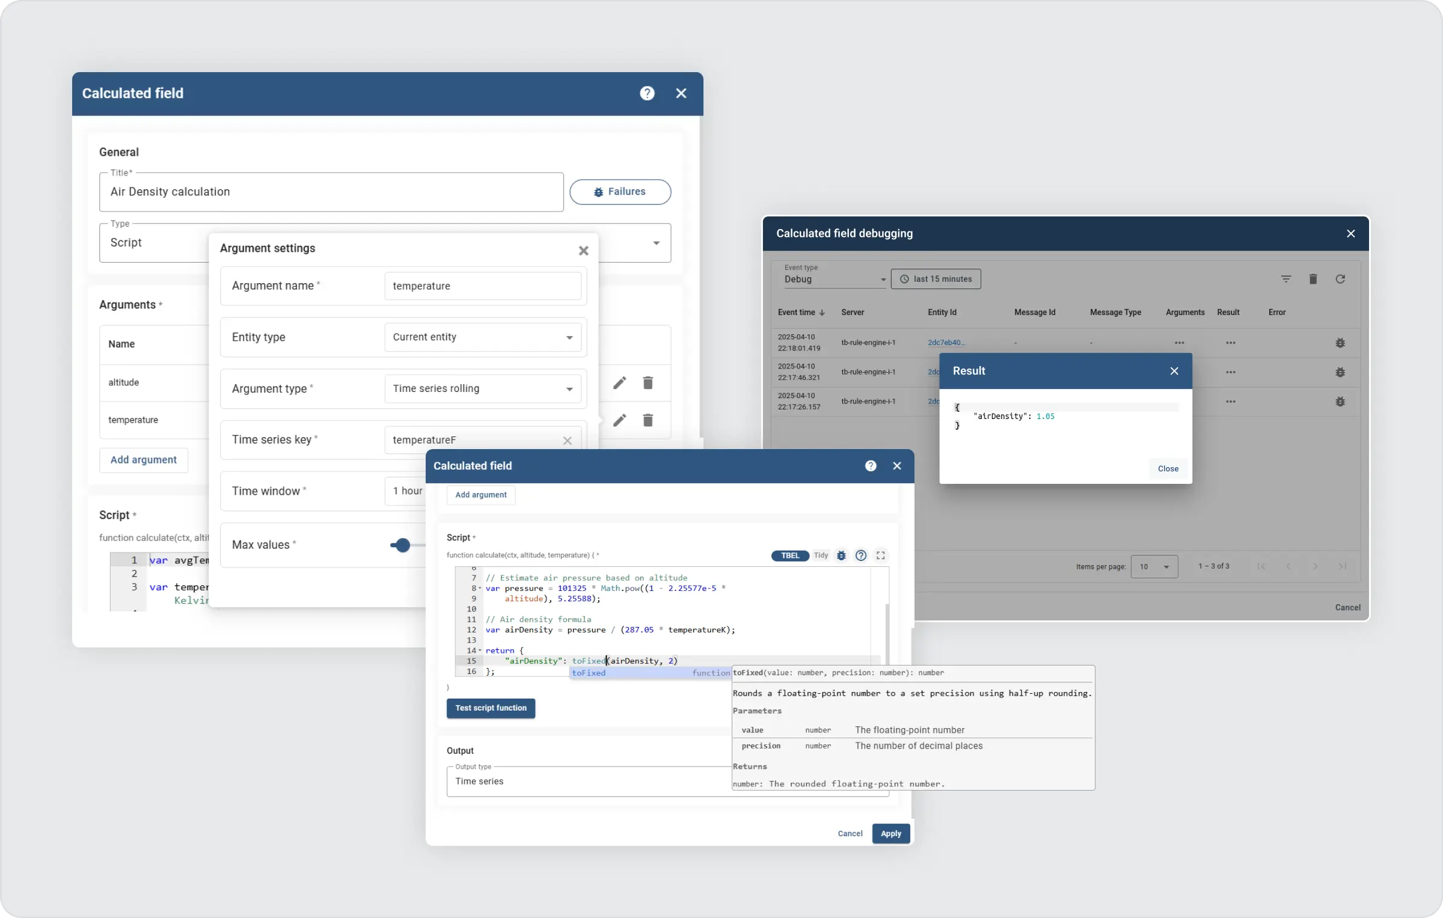Viewport: 1443px width, 918px height.
Task: Adjust the Max values slider handle
Action: pyautogui.click(x=403, y=545)
